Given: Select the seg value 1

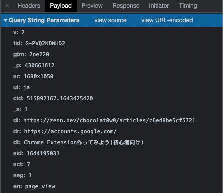Looking at the screenshot, I should tap(30, 175).
